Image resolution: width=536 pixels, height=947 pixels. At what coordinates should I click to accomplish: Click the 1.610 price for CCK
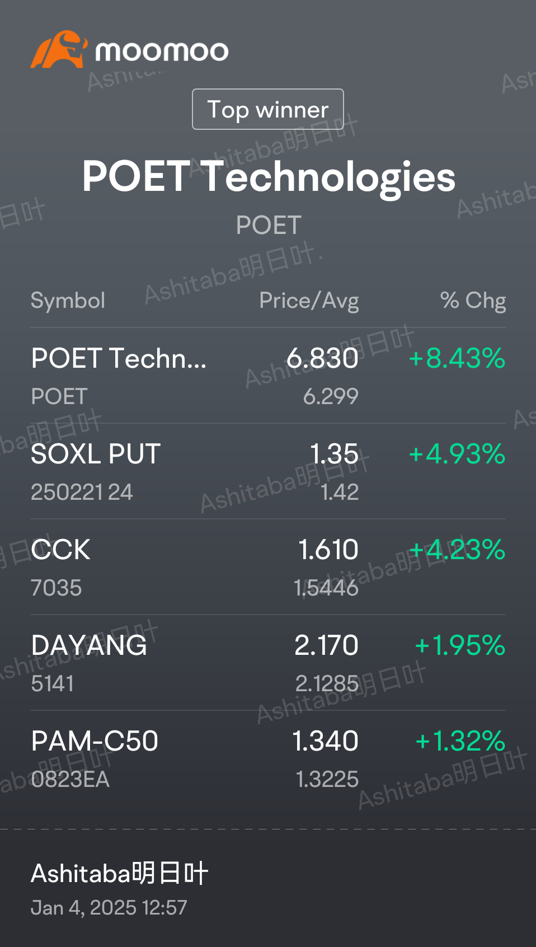pos(328,550)
